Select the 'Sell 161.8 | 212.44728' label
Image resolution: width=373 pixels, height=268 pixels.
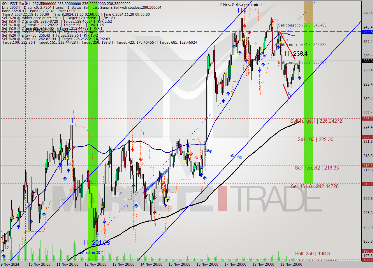click(315, 186)
